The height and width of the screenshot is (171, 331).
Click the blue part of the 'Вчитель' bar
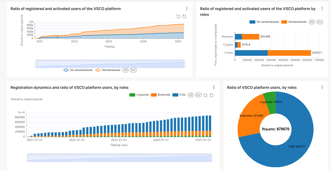[238, 37]
